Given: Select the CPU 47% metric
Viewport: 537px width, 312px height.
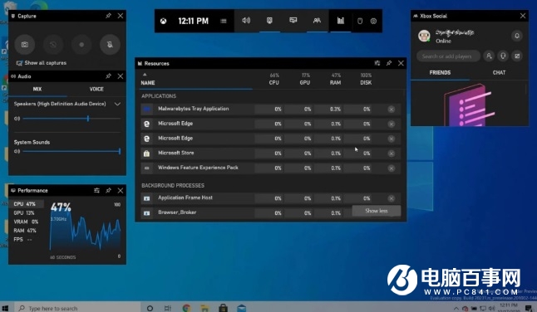Looking at the screenshot, I should [27, 204].
